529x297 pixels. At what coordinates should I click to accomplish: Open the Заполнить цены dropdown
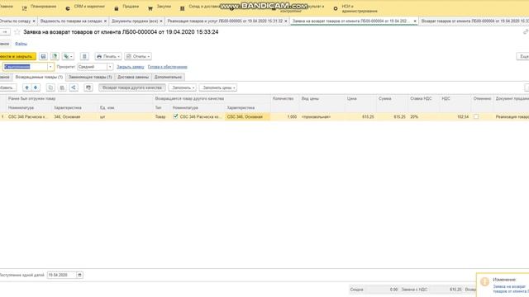click(x=218, y=87)
